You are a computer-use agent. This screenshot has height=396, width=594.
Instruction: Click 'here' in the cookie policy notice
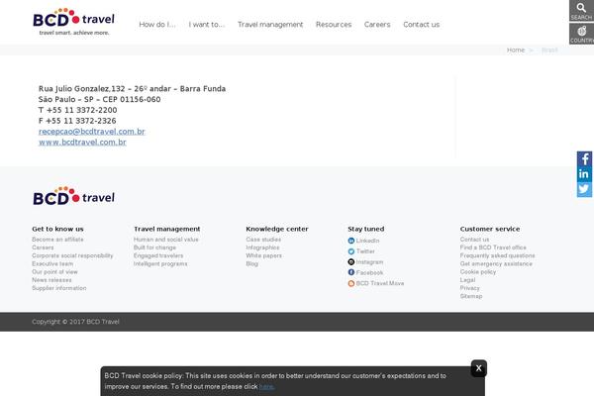[x=266, y=386]
